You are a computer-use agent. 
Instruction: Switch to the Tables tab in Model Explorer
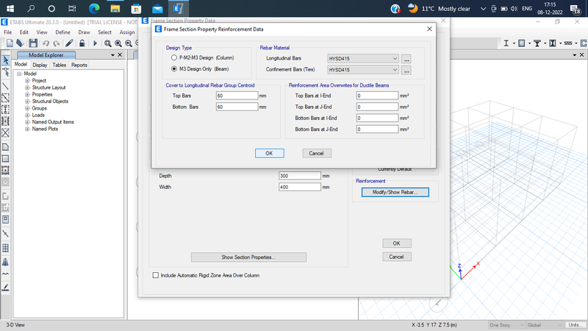click(60, 65)
